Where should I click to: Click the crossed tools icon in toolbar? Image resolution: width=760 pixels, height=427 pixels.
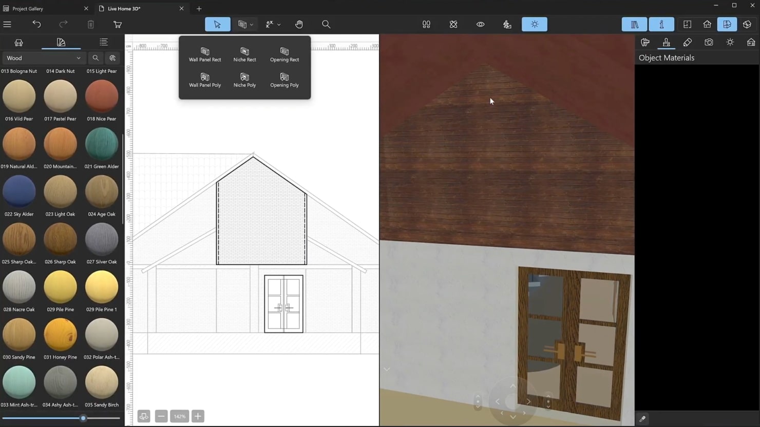(453, 24)
